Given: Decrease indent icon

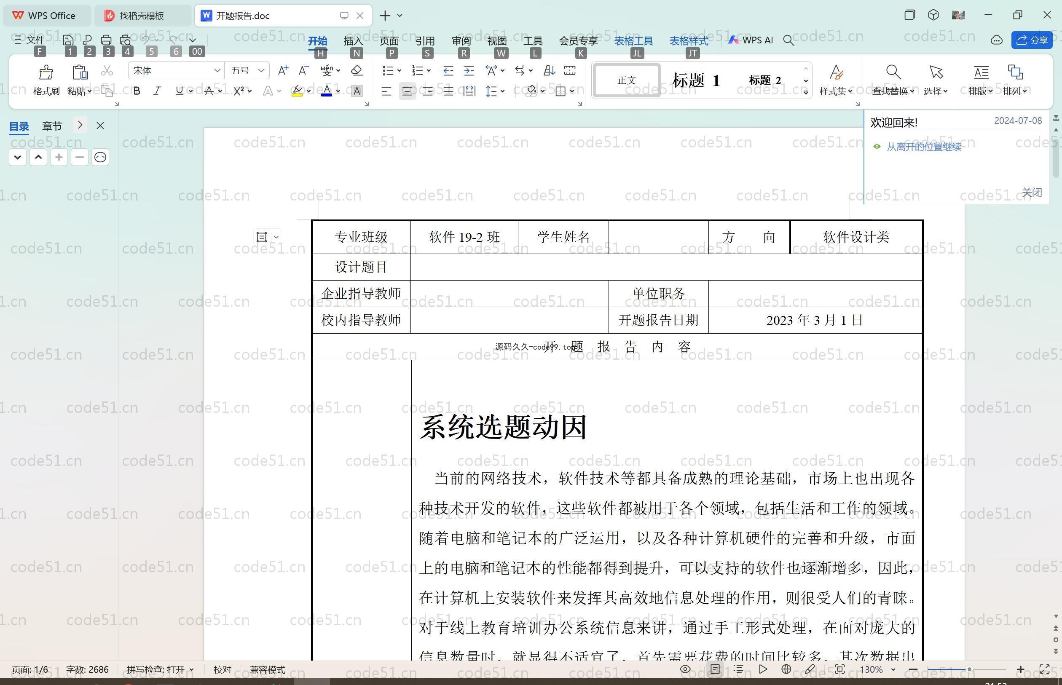Looking at the screenshot, I should click(x=448, y=70).
